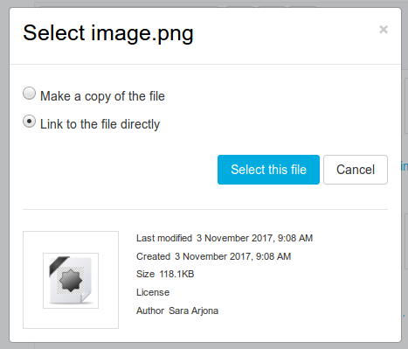Click the author name Sara Arjona
The width and height of the screenshot is (408, 349).
point(194,311)
